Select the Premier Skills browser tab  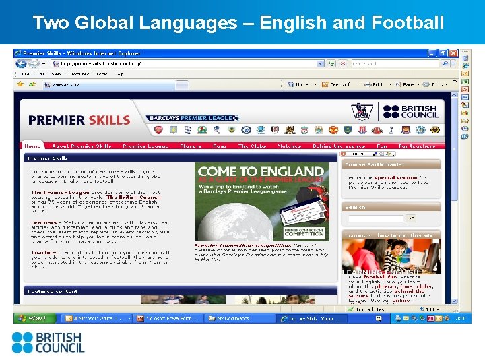pos(108,85)
